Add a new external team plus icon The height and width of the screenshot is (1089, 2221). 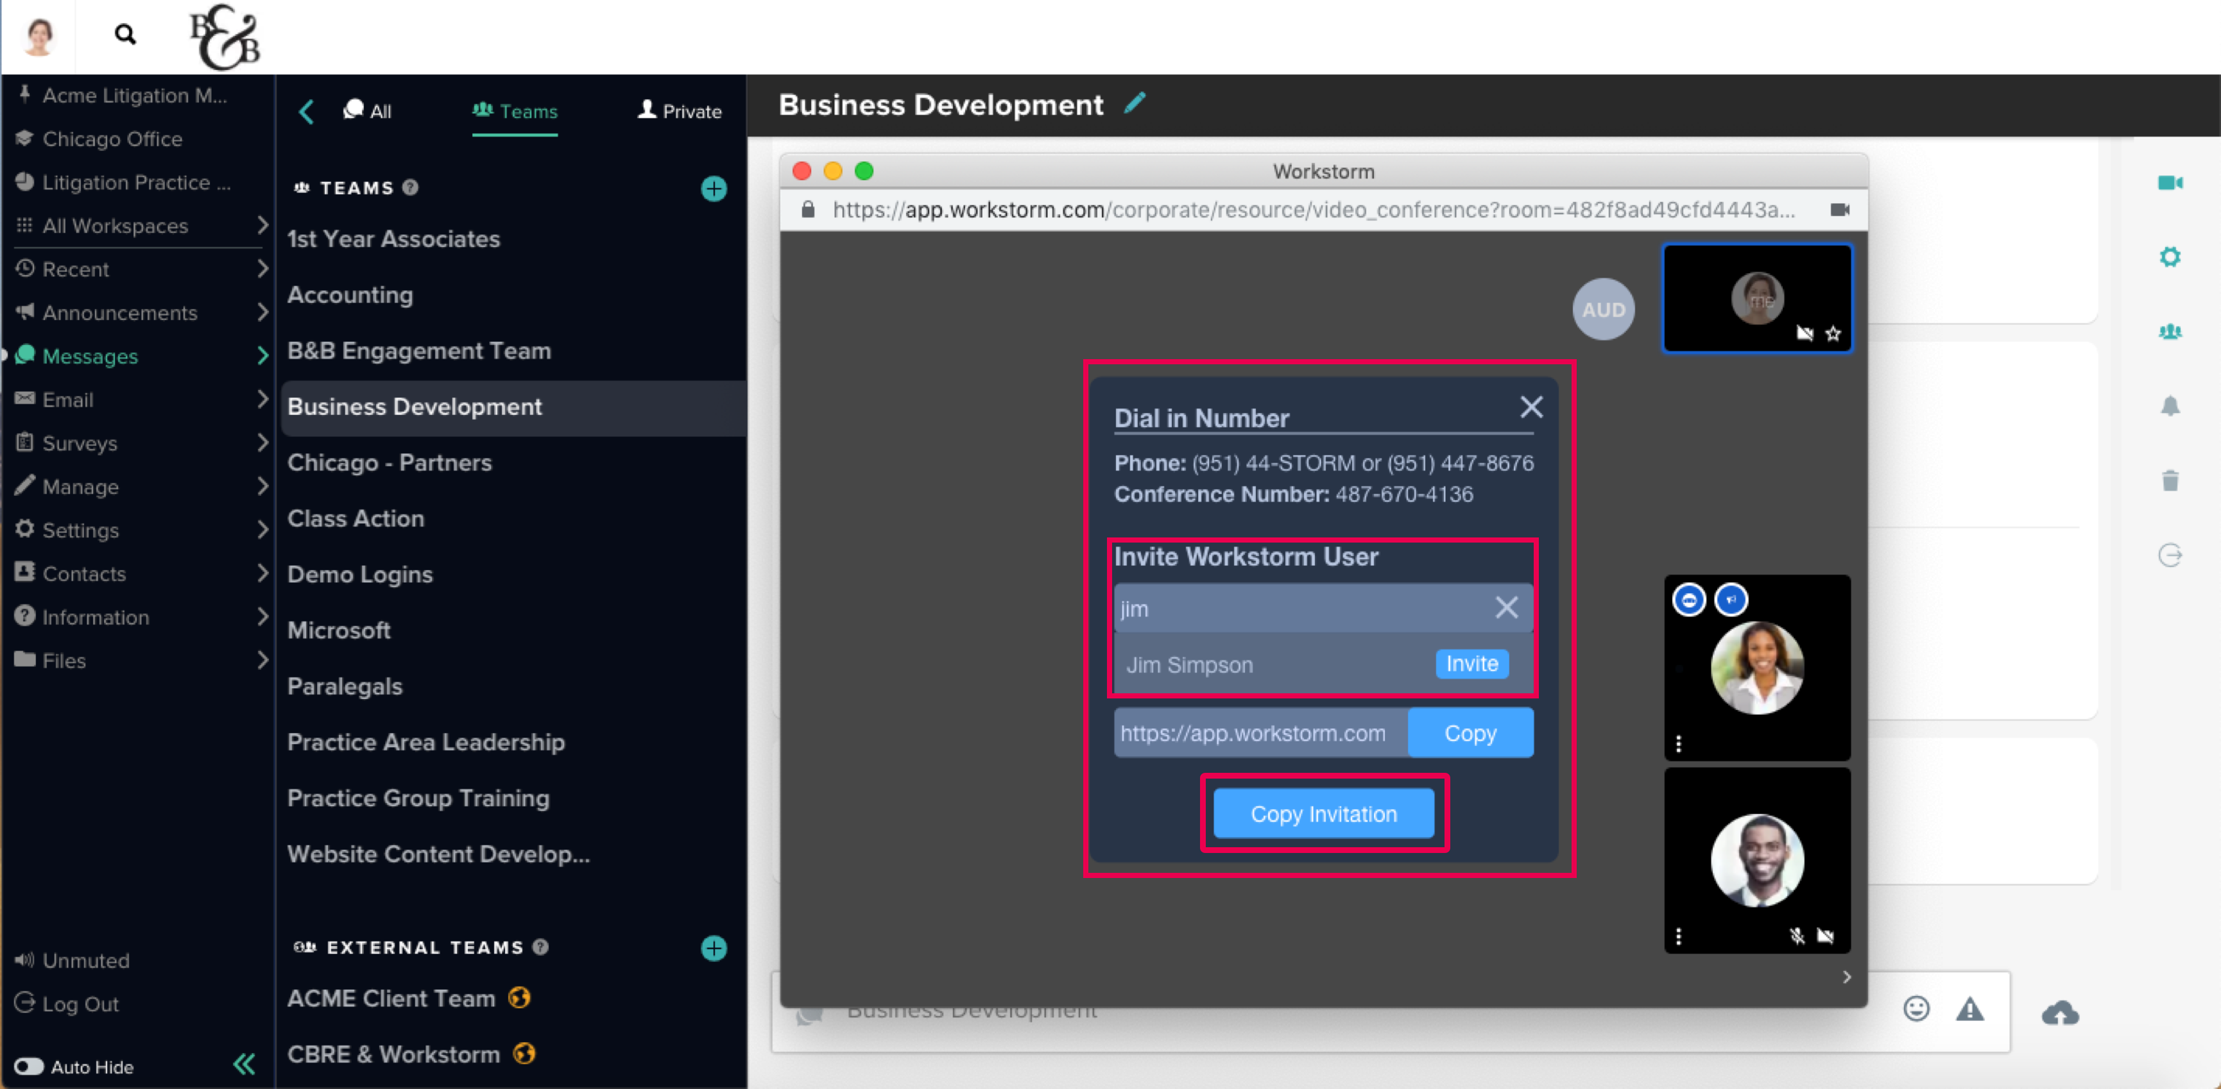(713, 948)
